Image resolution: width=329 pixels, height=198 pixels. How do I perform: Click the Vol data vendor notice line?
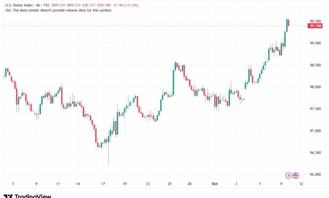click(x=59, y=10)
